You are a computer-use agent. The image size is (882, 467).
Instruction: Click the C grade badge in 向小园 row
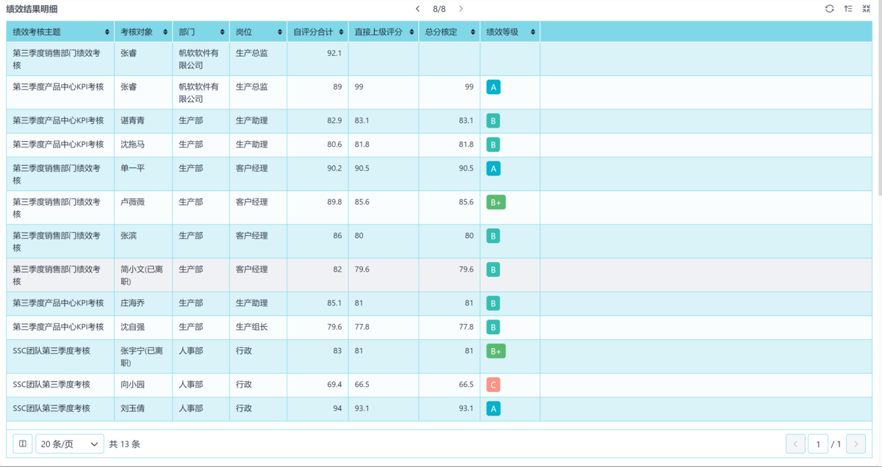tap(493, 385)
